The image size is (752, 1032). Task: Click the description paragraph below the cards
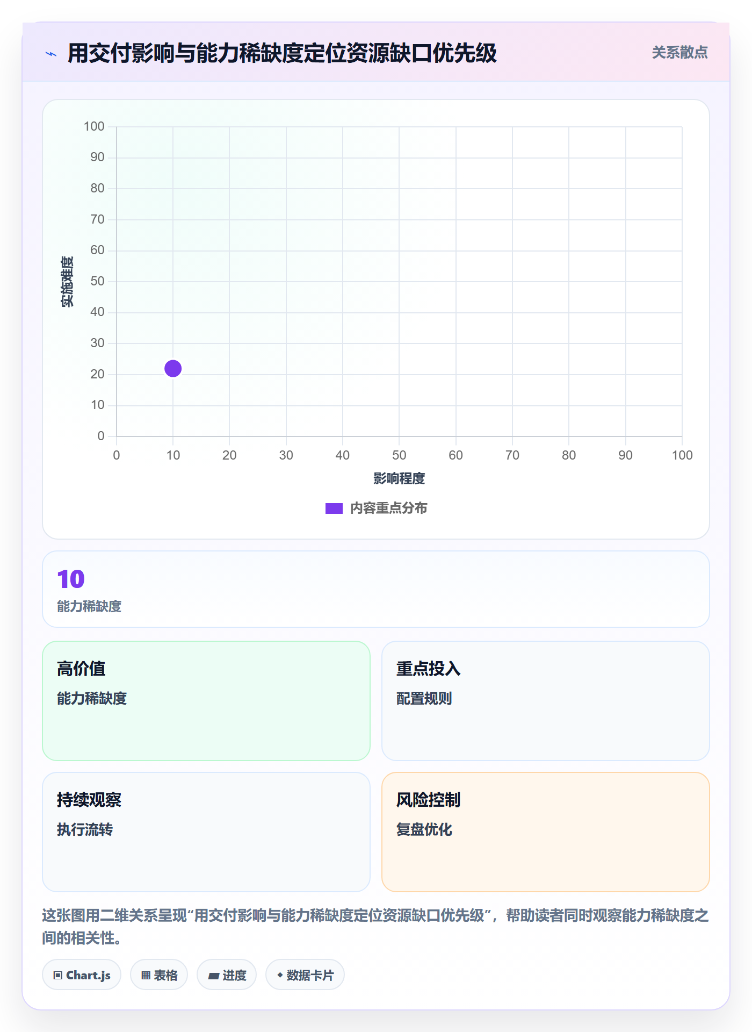tap(375, 927)
